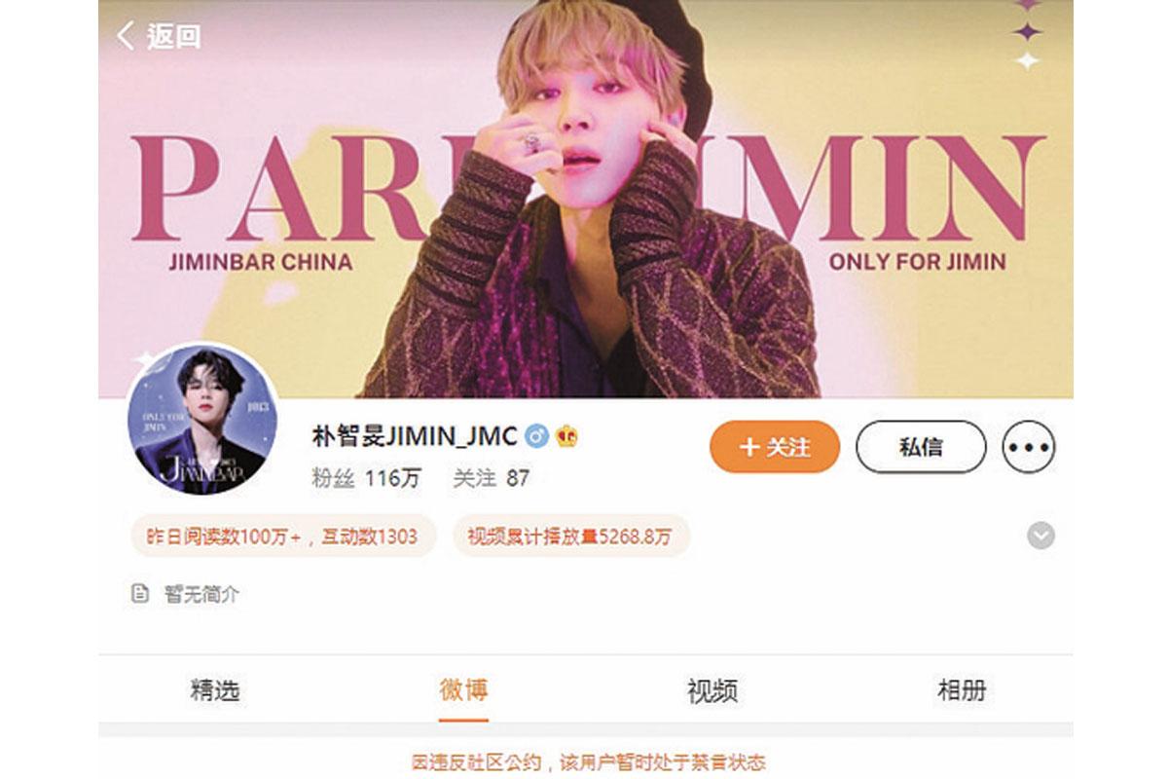
Task: Click the male gender badge icon
Action: (536, 436)
